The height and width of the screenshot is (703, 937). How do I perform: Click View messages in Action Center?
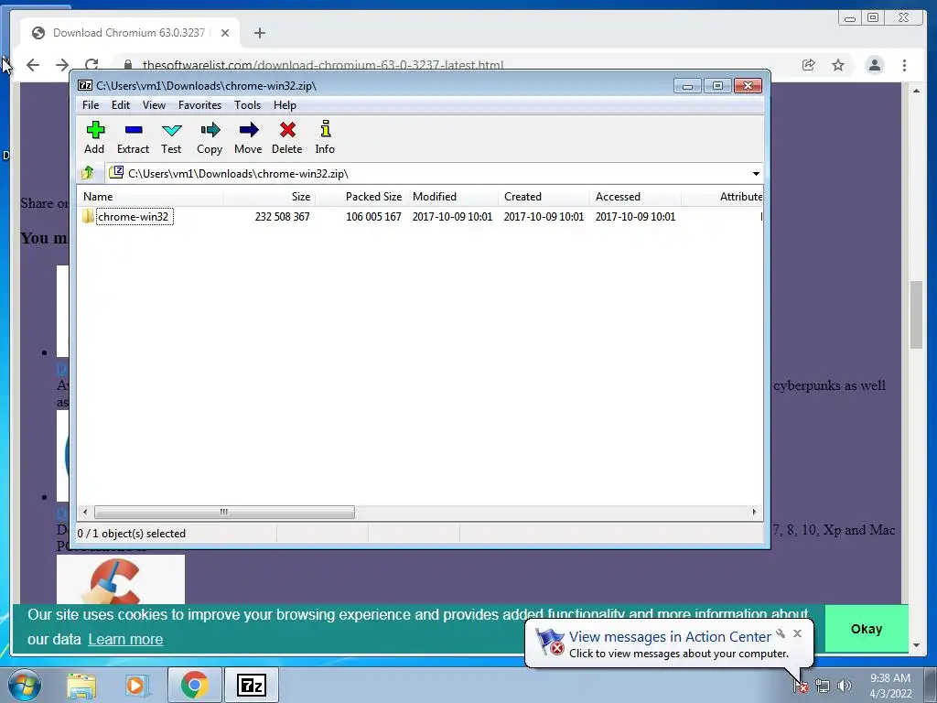670,637
